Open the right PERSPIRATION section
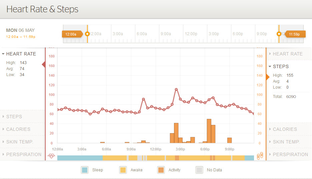This screenshot has width=312, height=179. 290,154
